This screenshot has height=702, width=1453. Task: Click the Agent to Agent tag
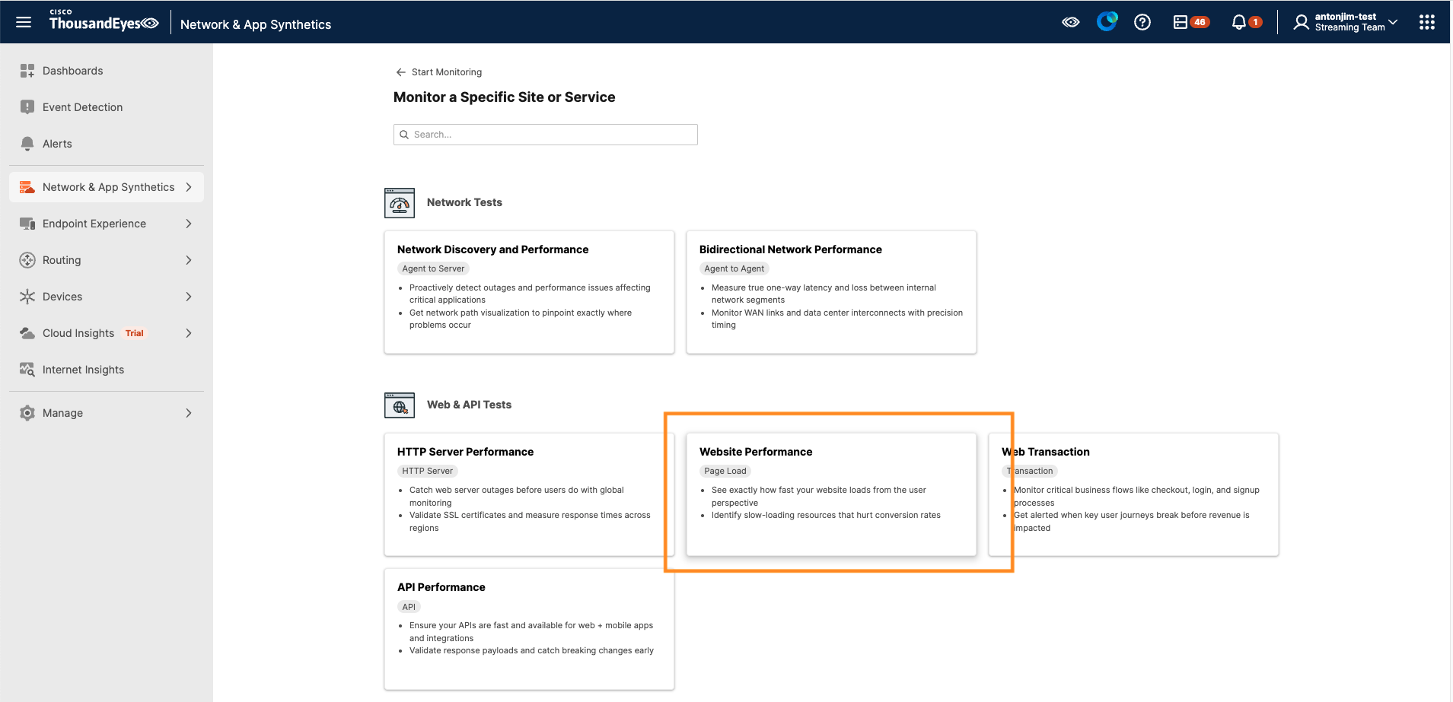(x=734, y=268)
